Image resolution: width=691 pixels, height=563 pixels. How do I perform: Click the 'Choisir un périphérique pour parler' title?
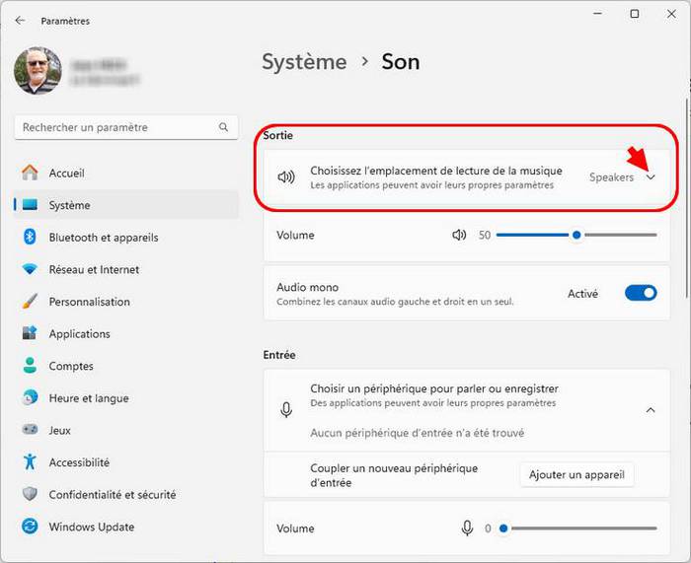pos(434,388)
